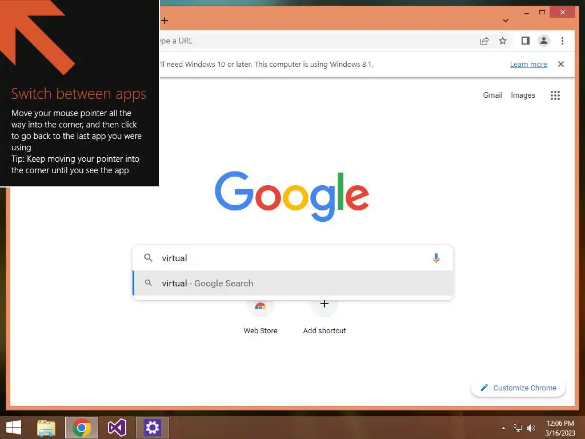This screenshot has width=585, height=439.
Task: Open PC settings gear taskbar icon
Action: [x=152, y=428]
